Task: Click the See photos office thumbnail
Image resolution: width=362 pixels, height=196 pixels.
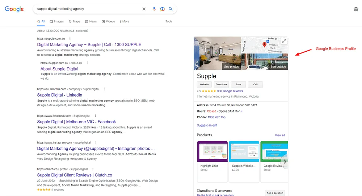Action: (217, 53)
